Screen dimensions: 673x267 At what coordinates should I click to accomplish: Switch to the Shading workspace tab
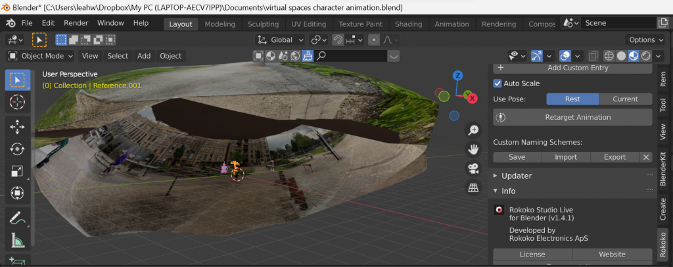408,24
